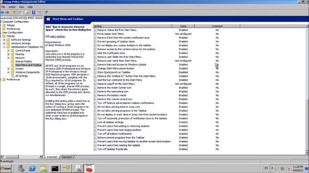Image resolution: width=309 pixels, height=173 pixels.
Task: Expand the Control Panel node
Action: pos(9,50)
